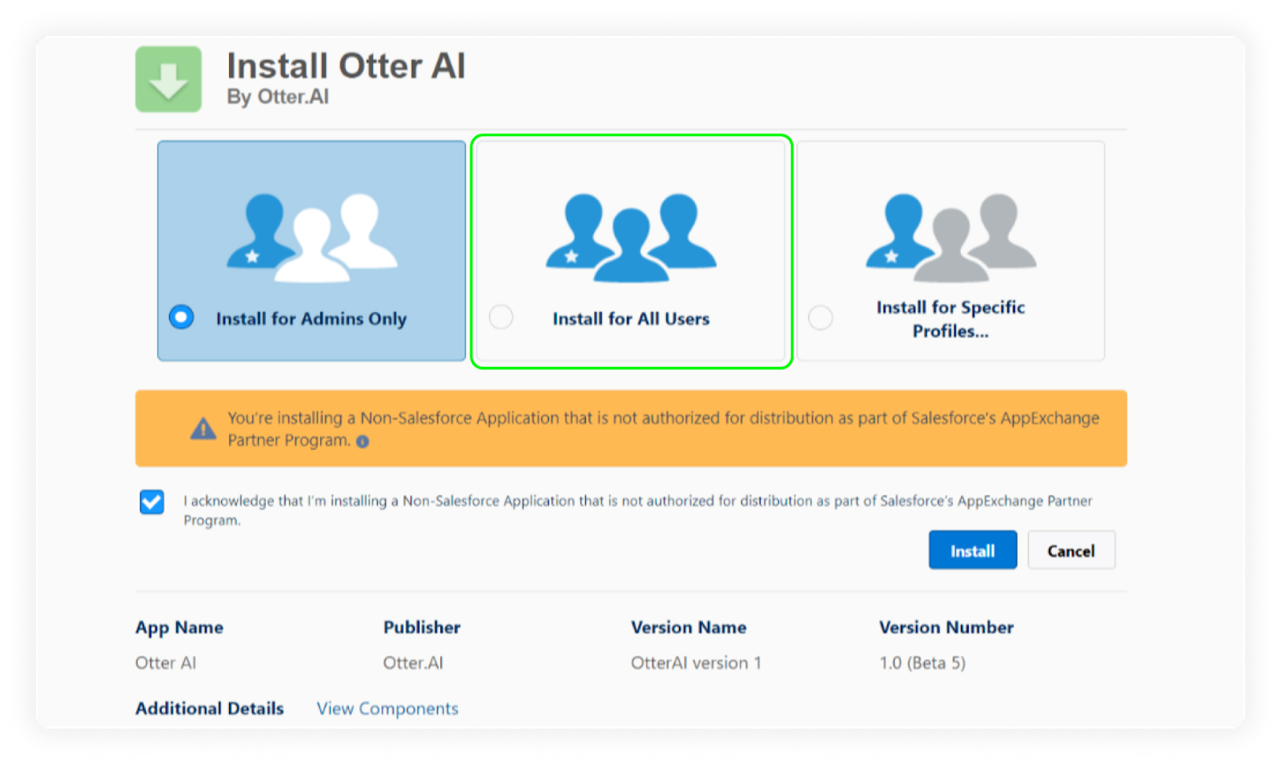Click the warning triangle icon in orange banner
The height and width of the screenshot is (765, 1281).
203,429
